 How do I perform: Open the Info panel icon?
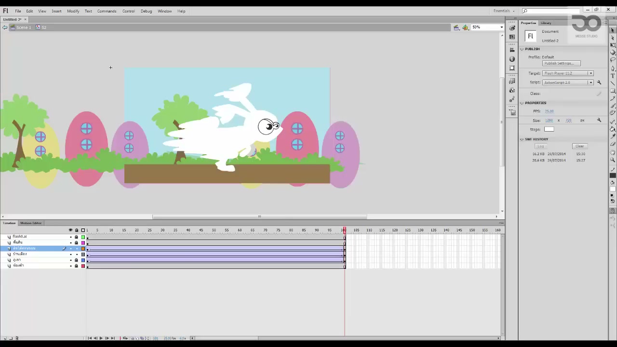[512, 58]
